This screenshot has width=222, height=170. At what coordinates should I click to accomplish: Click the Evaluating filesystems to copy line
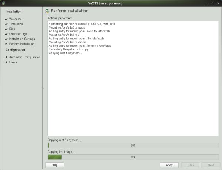[x=70, y=49]
